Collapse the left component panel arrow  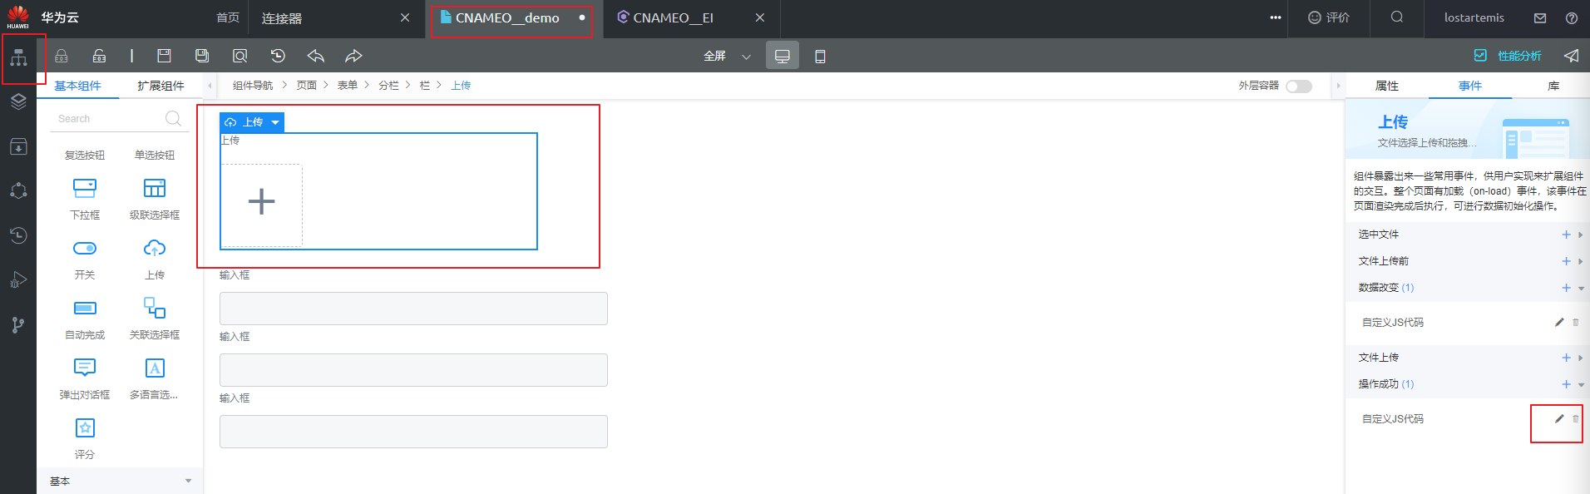click(210, 85)
